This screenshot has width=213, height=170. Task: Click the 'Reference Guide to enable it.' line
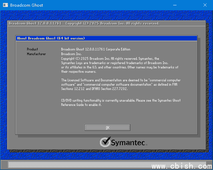click(81, 105)
